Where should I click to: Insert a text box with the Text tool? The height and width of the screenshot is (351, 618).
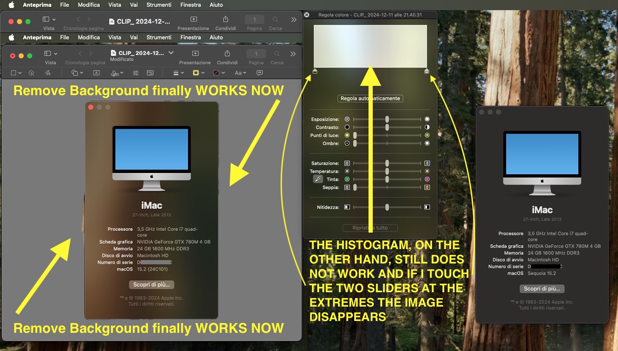(97, 73)
